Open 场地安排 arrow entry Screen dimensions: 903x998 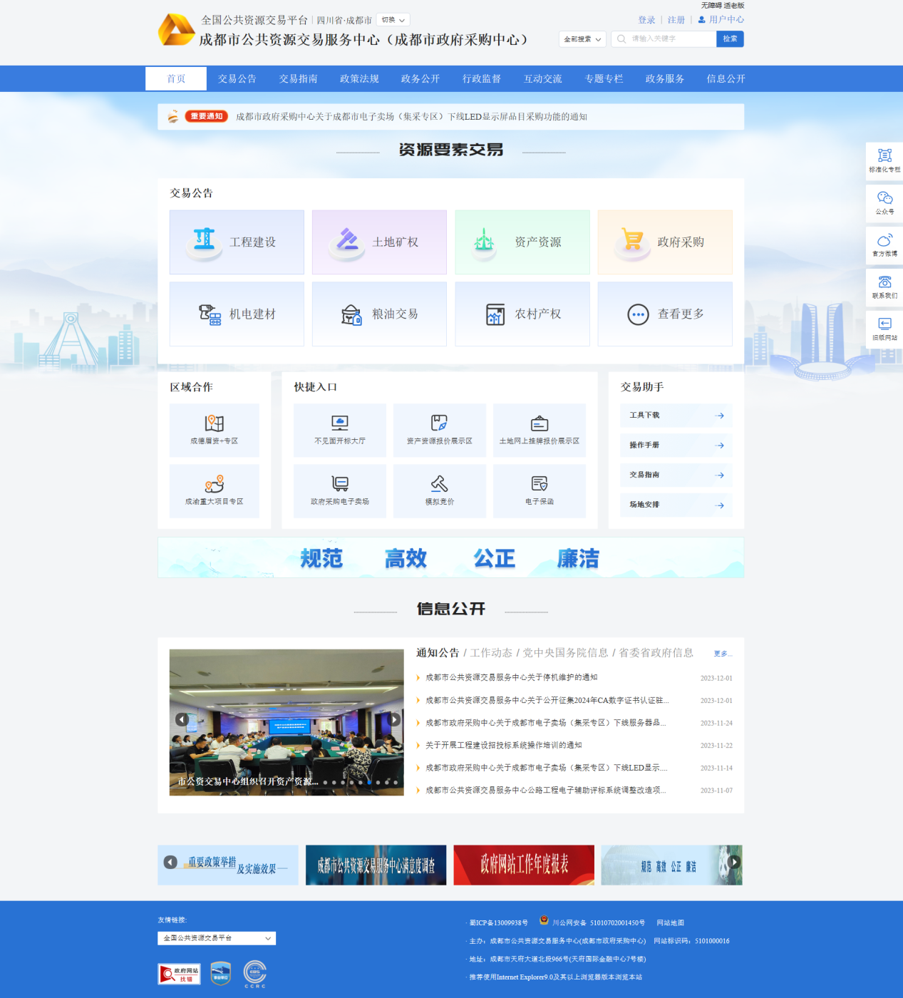coord(676,505)
